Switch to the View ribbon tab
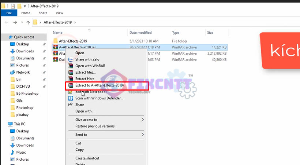The image size is (300, 165). point(59,13)
